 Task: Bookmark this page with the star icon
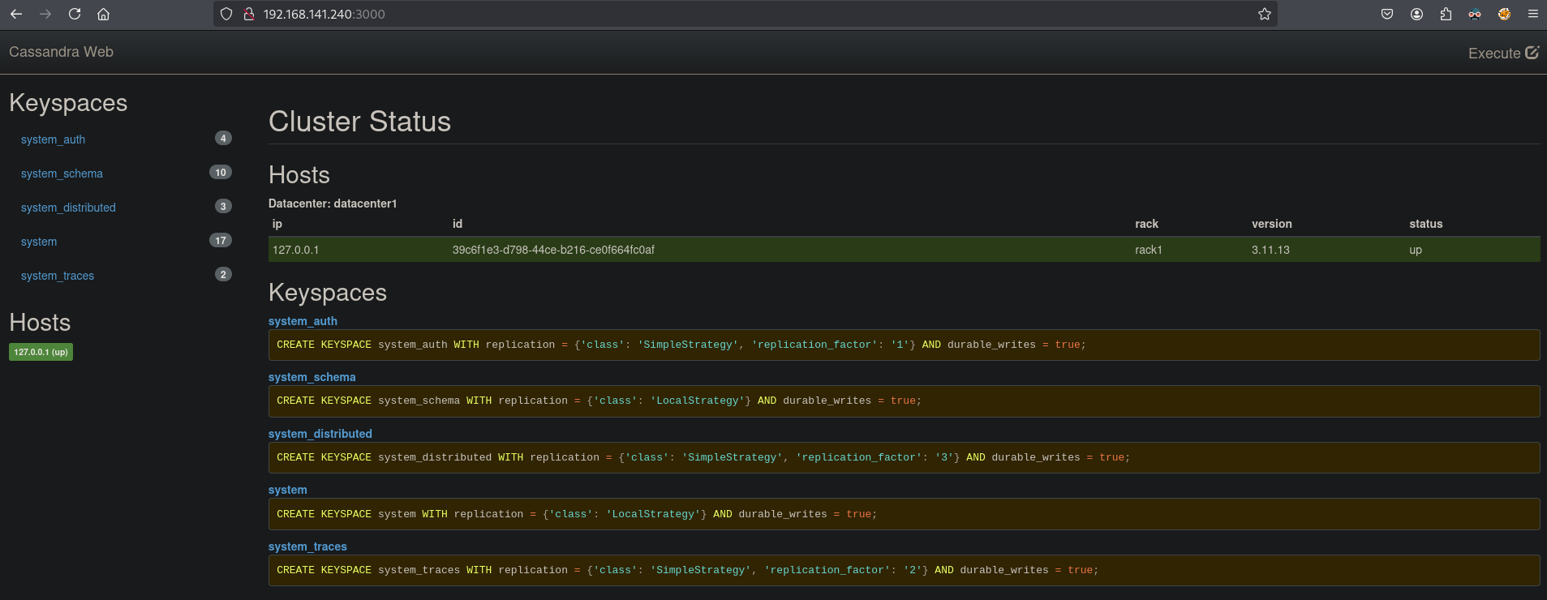coord(1264,14)
